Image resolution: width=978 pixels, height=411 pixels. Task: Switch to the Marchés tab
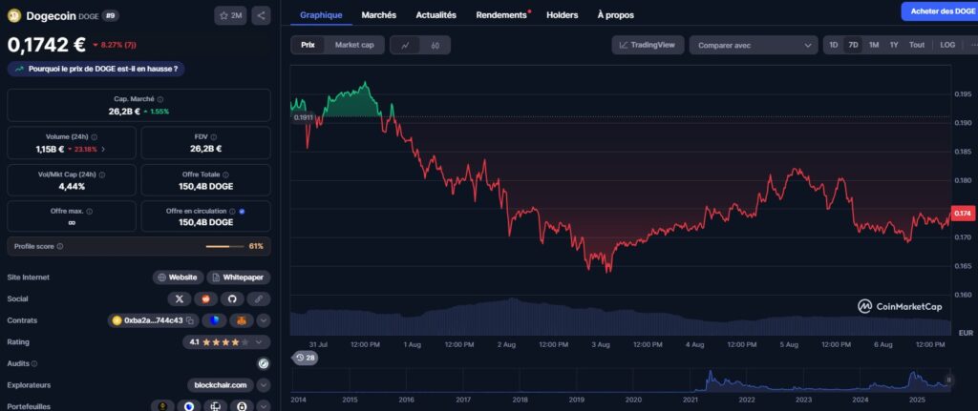[379, 15]
